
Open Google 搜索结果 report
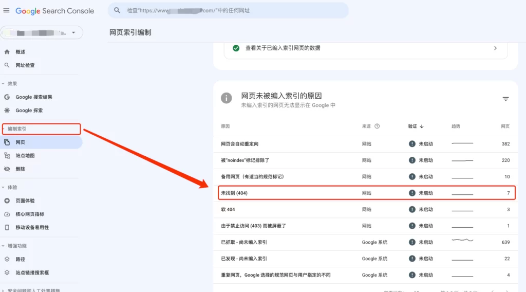point(34,97)
